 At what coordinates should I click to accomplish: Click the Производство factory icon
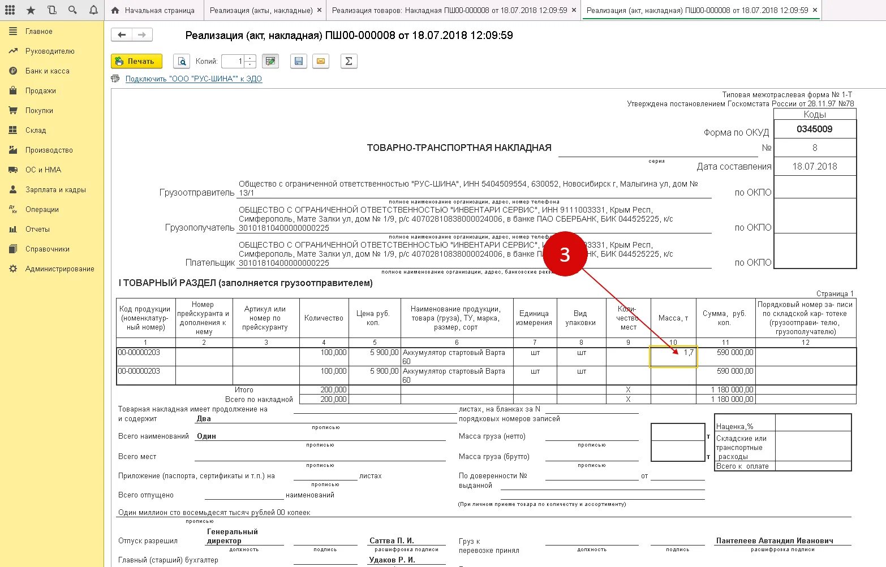tap(13, 150)
